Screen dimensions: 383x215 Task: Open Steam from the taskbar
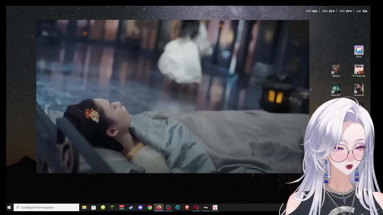131,208
